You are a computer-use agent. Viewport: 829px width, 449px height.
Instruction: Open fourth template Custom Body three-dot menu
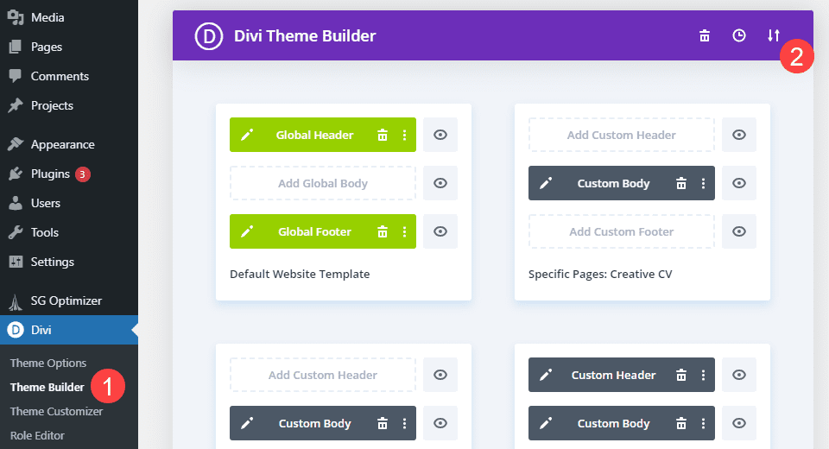703,423
